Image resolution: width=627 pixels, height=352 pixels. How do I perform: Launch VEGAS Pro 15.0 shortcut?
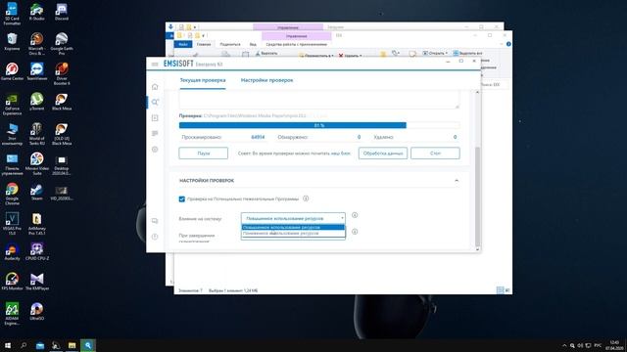tap(12, 224)
